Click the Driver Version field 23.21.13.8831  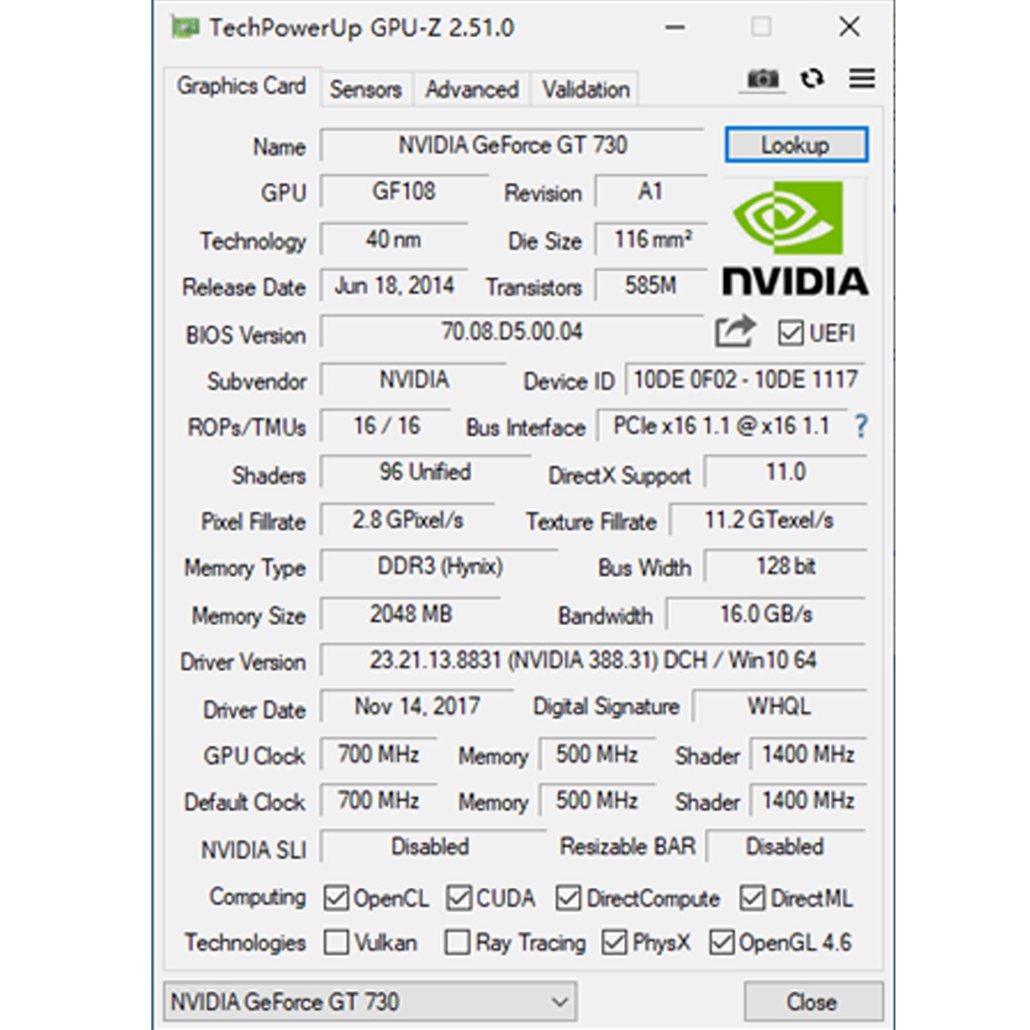593,660
